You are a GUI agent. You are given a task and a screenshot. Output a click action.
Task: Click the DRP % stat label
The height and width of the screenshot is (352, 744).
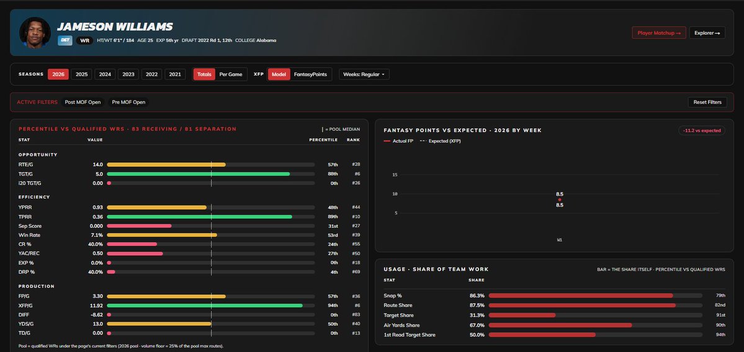point(26,272)
